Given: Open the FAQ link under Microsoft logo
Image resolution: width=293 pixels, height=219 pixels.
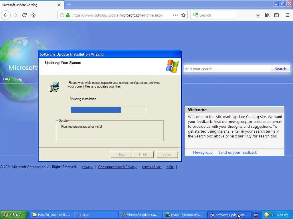Looking at the screenshot, I should tap(6, 79).
